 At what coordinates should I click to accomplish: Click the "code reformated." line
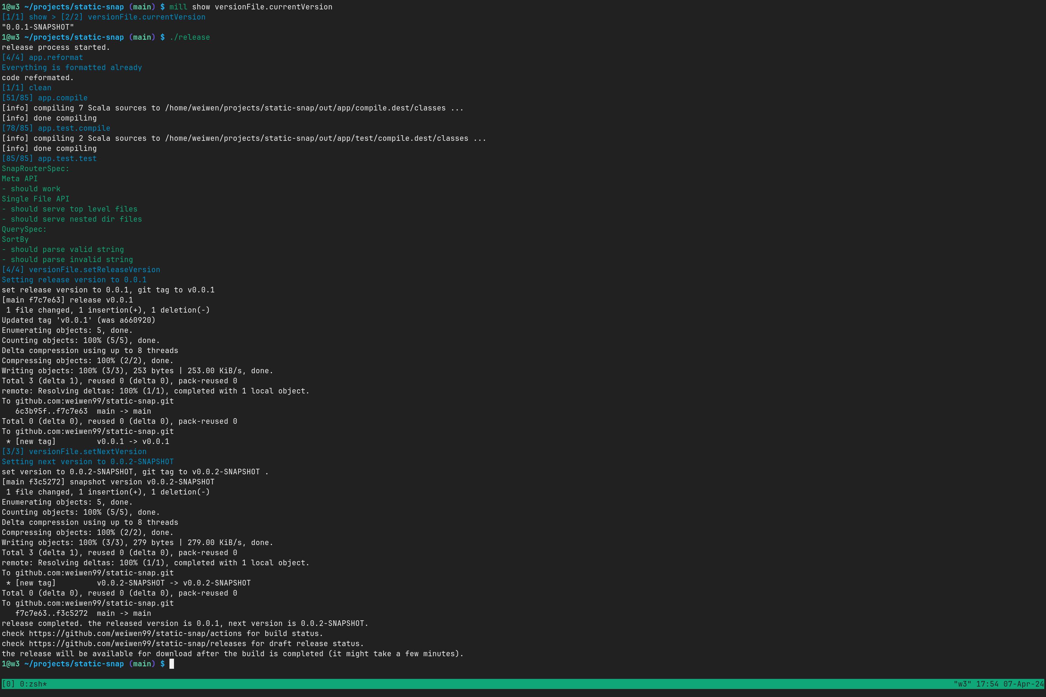(38, 78)
